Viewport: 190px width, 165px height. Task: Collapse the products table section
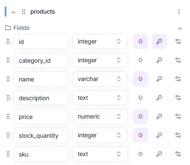[x=13, y=12]
